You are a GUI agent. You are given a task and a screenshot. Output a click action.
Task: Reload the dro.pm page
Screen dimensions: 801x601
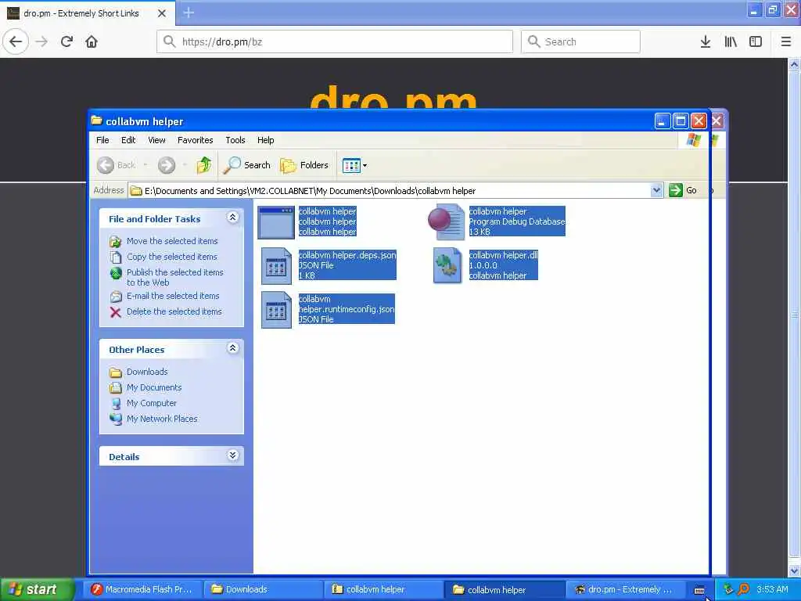click(66, 41)
